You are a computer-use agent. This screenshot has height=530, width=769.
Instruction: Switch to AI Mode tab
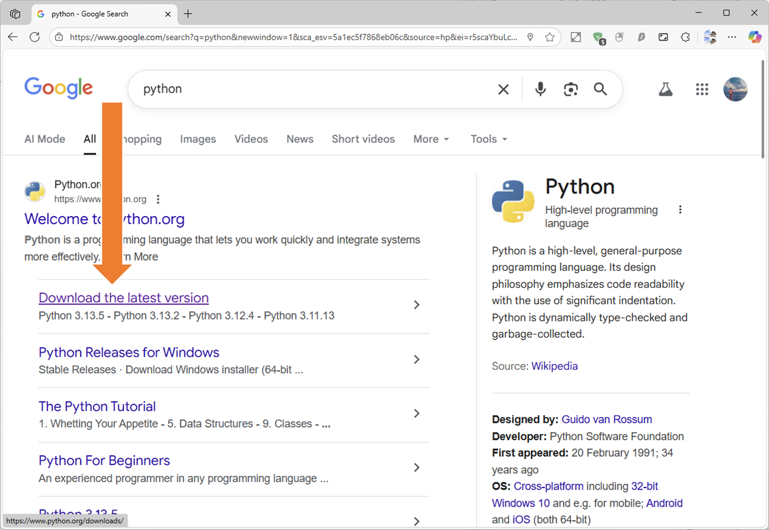coord(44,139)
